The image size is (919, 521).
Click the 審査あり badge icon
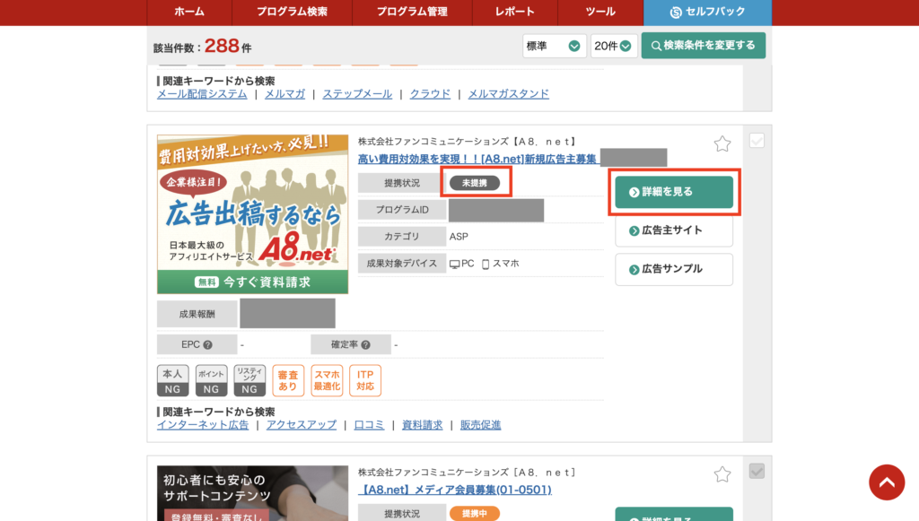click(288, 380)
